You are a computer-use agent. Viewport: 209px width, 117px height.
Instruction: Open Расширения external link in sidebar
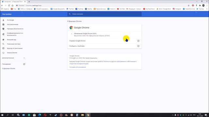(x=24, y=64)
